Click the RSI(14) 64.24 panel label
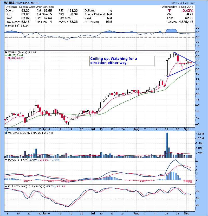Image resolution: width=208 pixels, height=216 pixels. click(18, 26)
